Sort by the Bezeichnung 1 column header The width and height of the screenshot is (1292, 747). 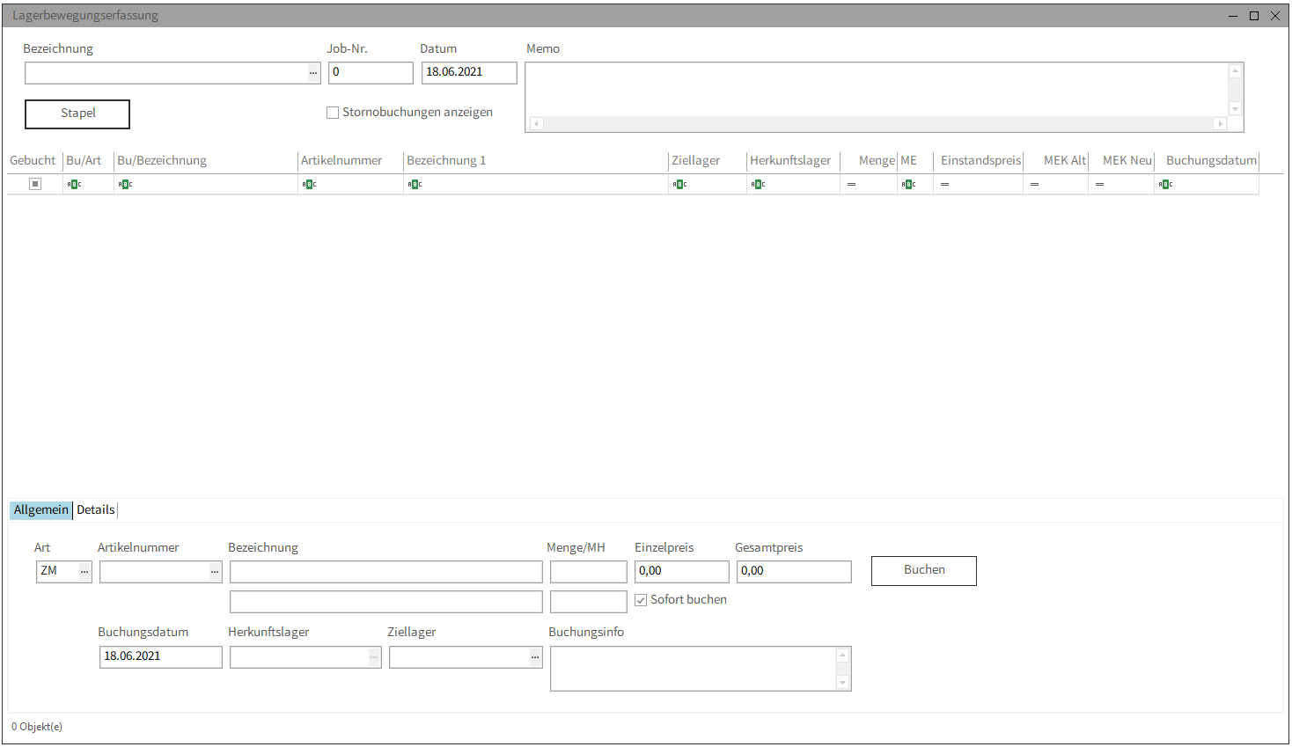pos(536,161)
